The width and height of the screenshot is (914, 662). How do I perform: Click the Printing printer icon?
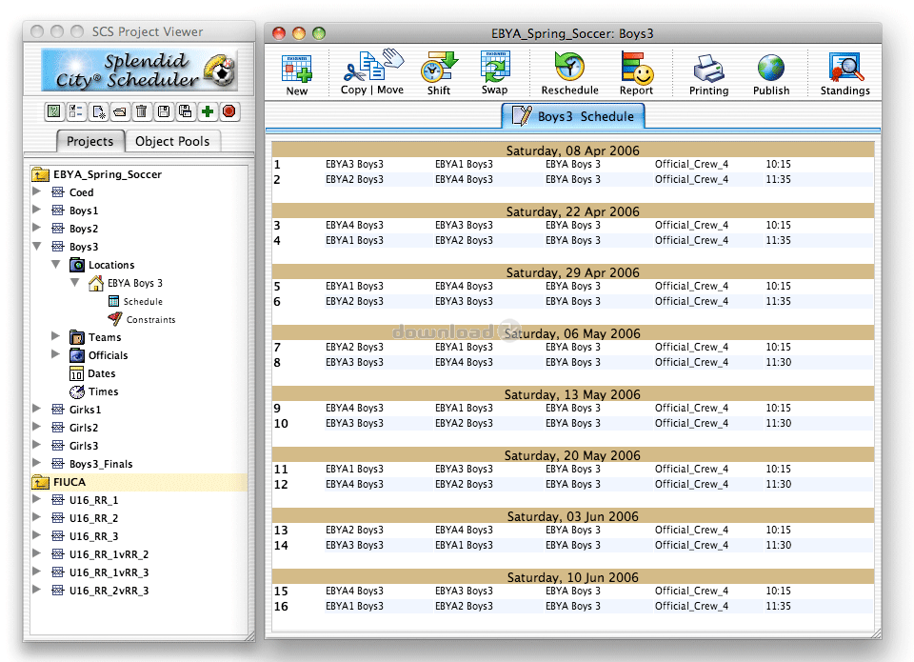(x=708, y=74)
